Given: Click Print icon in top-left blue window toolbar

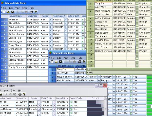Looking at the screenshot, I should (x=31, y=12).
